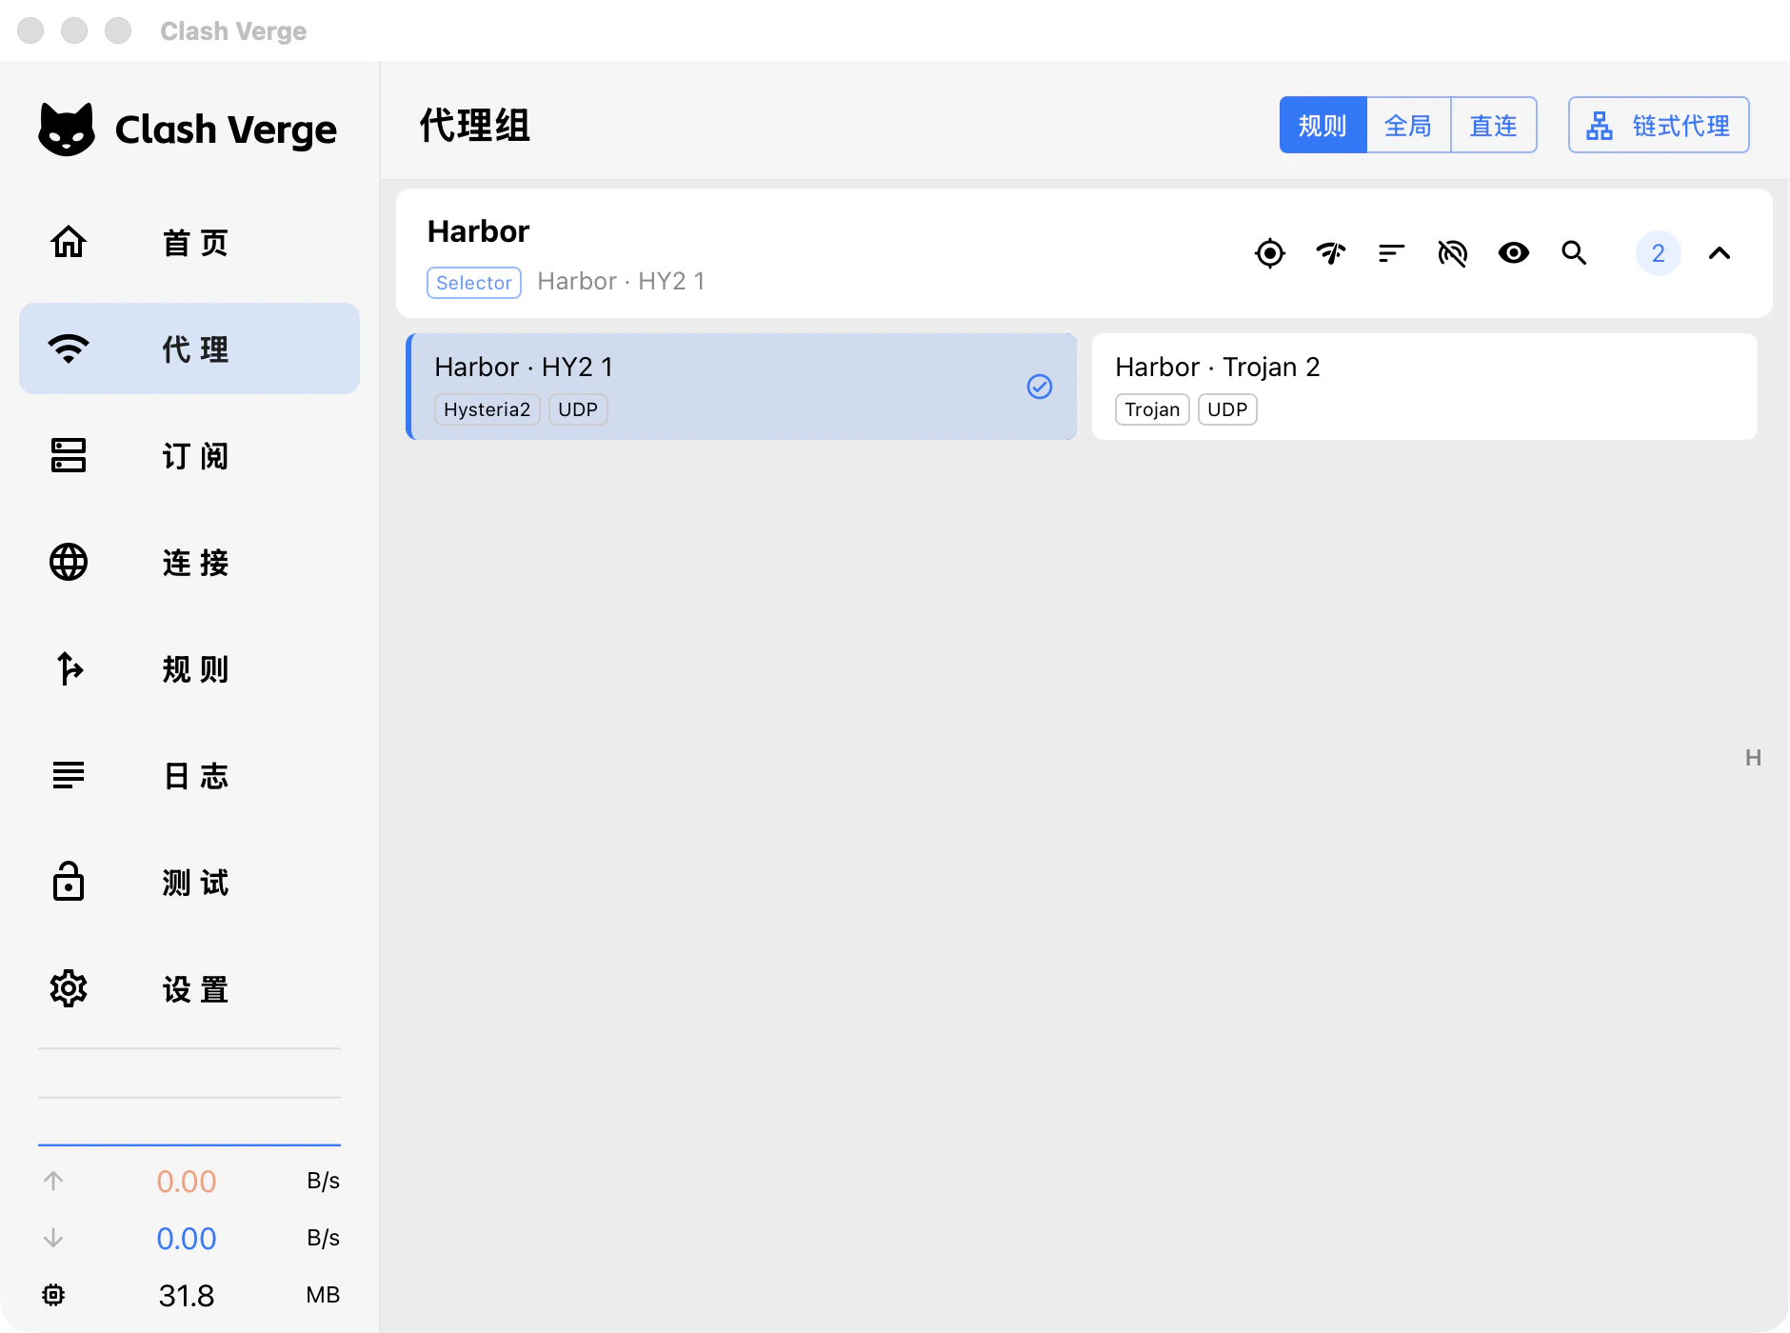Go to the 连接 connections page
The image size is (1790, 1333).
pos(189,562)
